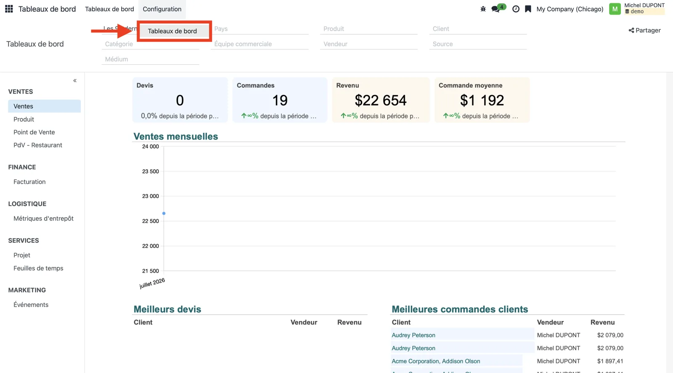Click the Client filter field

pos(478,29)
